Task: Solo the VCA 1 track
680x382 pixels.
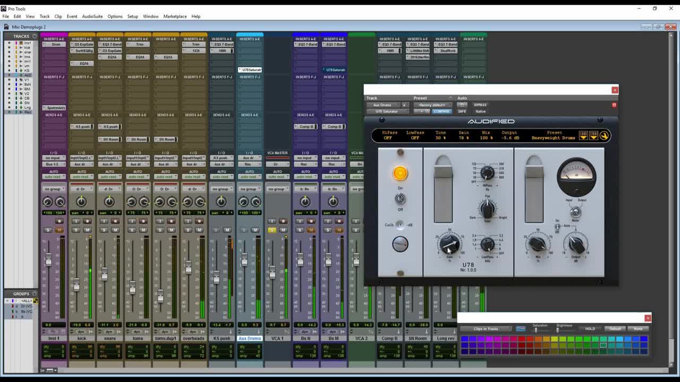Action: coord(272,230)
